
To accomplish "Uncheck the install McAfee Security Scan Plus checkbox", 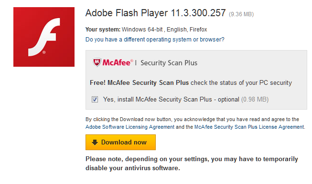I will [95, 99].
